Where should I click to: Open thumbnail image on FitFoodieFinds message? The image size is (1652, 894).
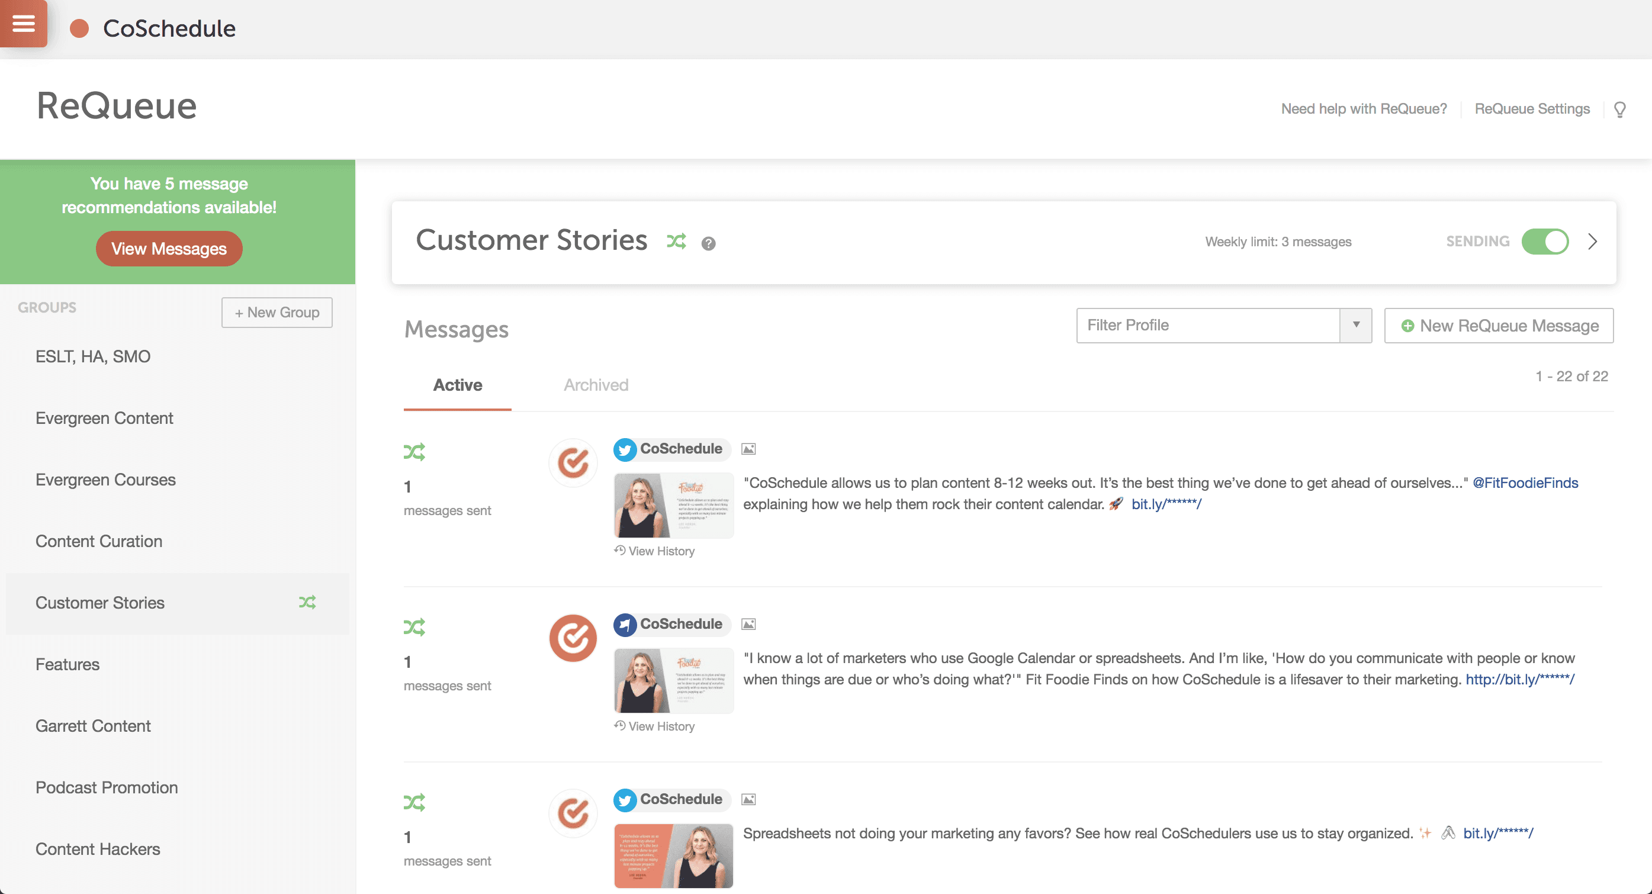click(673, 506)
